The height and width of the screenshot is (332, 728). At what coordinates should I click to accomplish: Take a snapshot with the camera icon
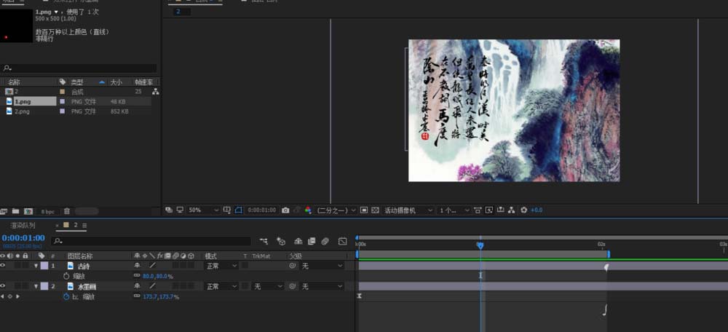pos(285,210)
